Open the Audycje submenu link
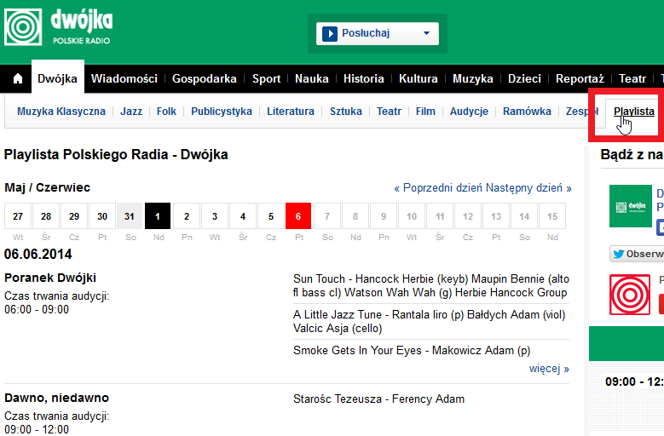 [x=469, y=112]
